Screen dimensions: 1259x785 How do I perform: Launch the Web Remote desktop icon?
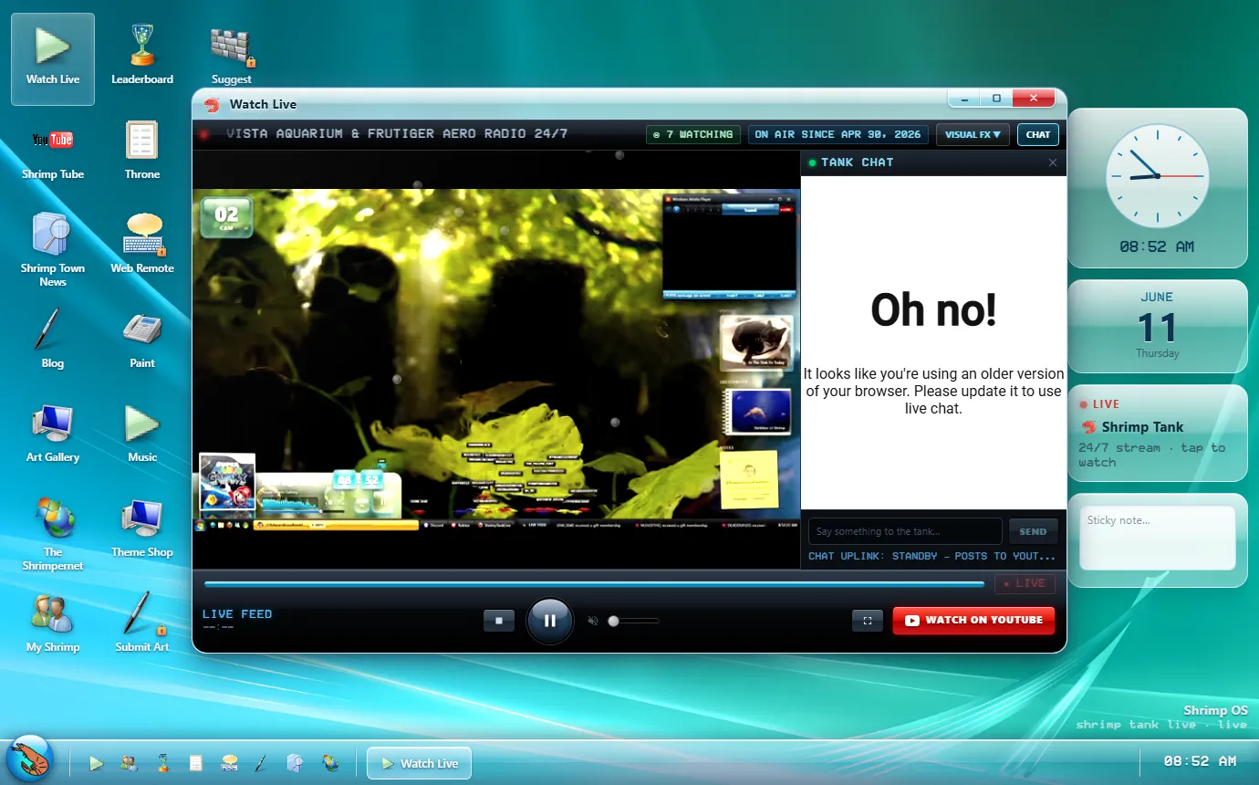coord(142,245)
